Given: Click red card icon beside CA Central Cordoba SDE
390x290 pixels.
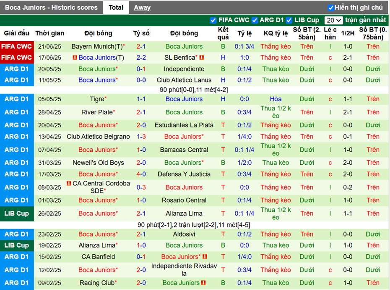Looking at the screenshot, I should [69, 183].
